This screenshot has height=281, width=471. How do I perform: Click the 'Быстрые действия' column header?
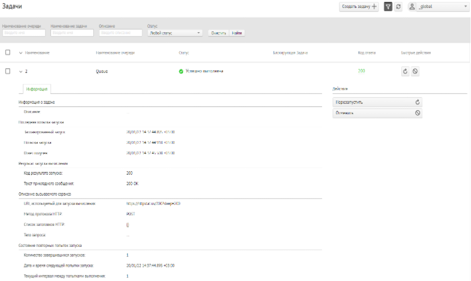416,53
